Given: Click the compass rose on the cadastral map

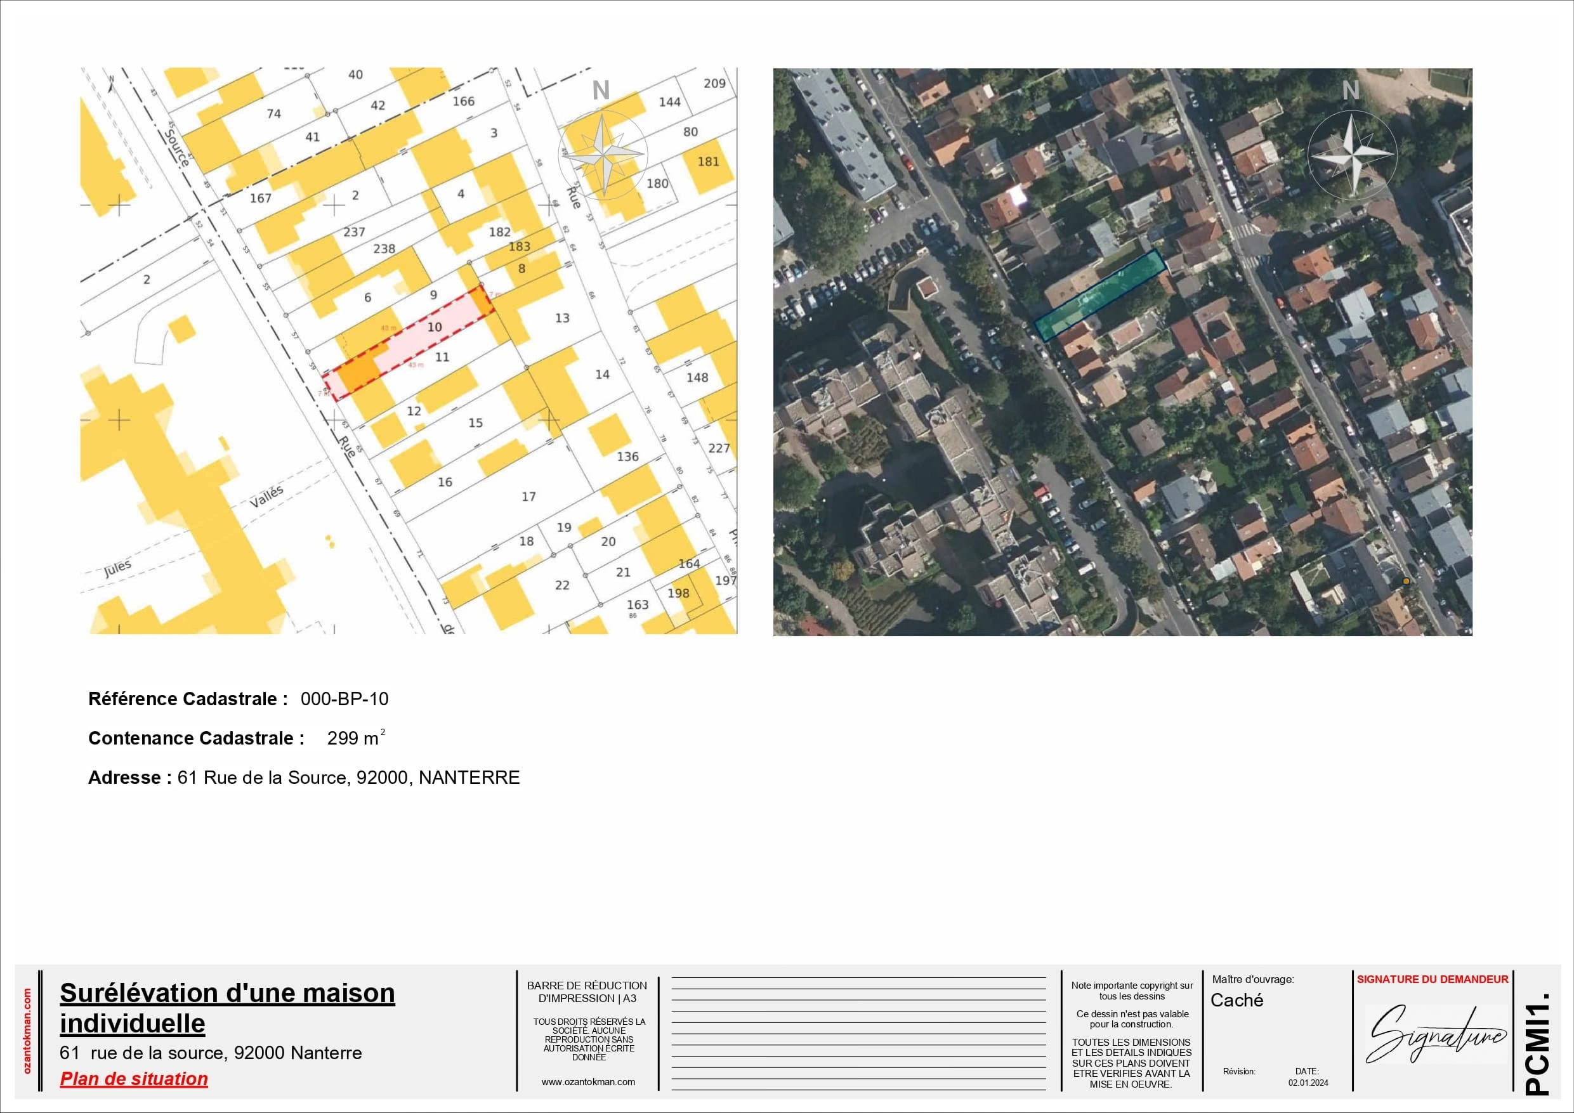Looking at the screenshot, I should [603, 154].
